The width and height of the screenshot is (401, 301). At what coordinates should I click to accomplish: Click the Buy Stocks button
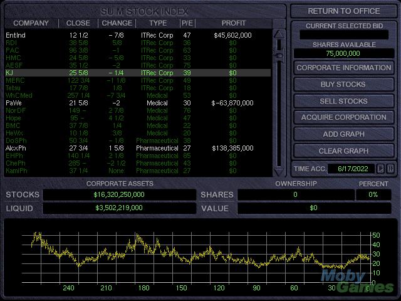point(343,84)
